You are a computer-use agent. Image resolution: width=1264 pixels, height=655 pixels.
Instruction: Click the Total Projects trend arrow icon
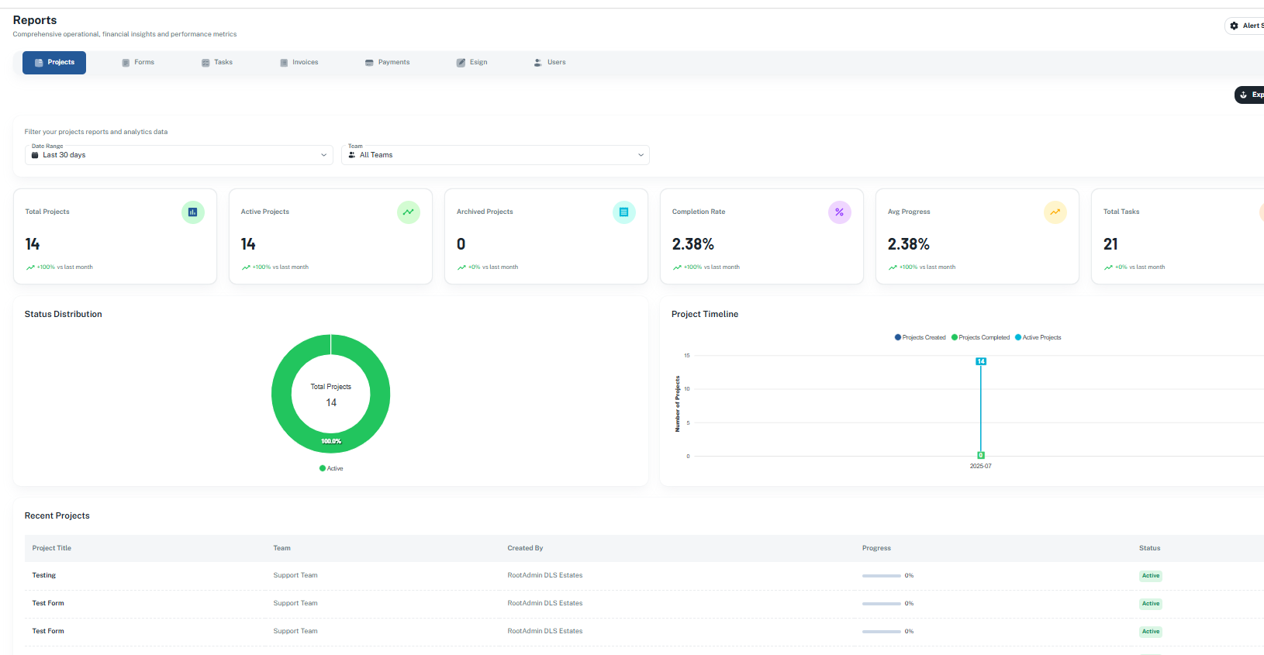pos(30,267)
